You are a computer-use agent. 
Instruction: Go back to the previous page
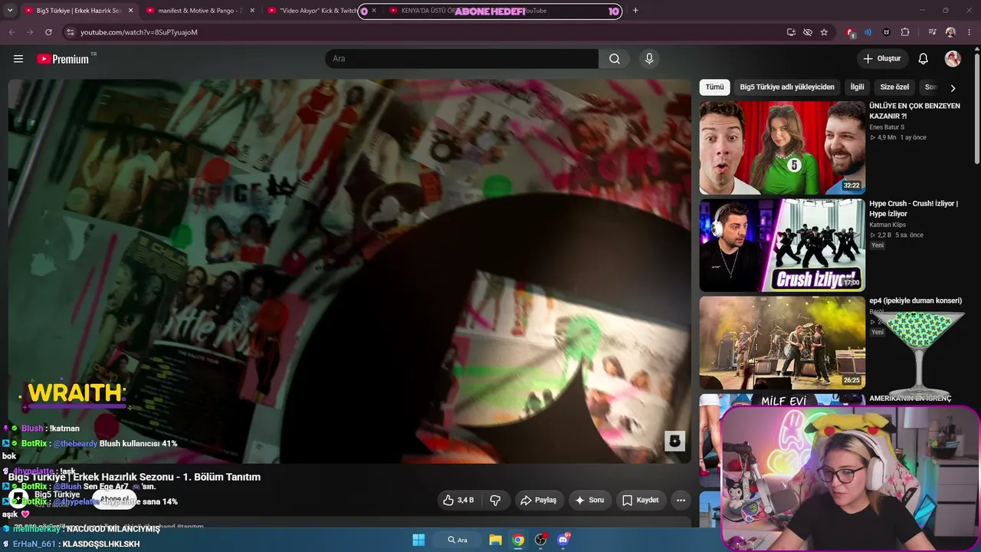click(x=11, y=32)
